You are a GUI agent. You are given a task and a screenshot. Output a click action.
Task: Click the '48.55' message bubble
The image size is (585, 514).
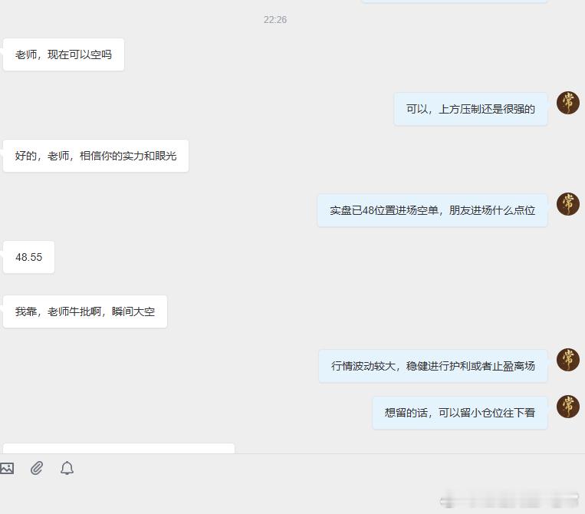[28, 257]
